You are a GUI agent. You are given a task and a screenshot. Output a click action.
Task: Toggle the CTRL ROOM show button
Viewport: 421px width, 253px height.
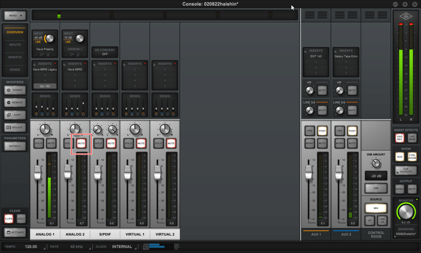pyautogui.click(x=412, y=157)
